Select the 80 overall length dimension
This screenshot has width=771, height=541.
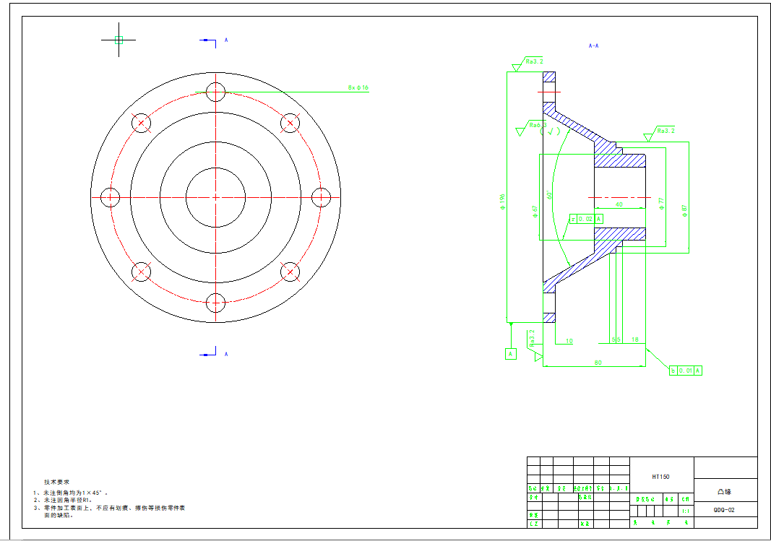coord(598,363)
